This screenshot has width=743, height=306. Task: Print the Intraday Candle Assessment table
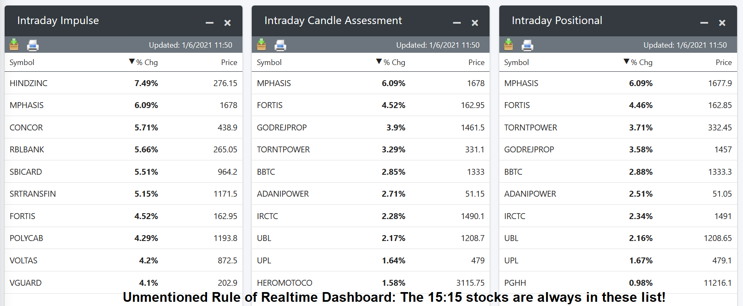click(x=280, y=45)
